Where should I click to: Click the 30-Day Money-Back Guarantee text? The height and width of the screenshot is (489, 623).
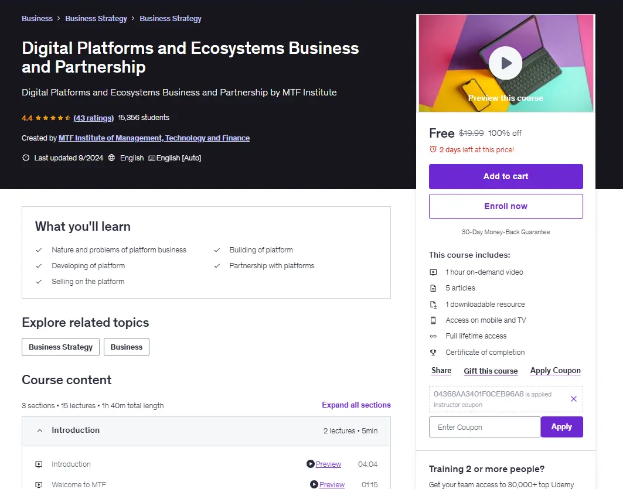tap(505, 232)
